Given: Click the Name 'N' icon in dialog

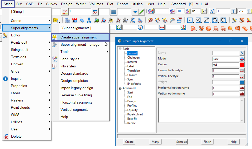Looking at the screenshot, I should coord(242,53).
